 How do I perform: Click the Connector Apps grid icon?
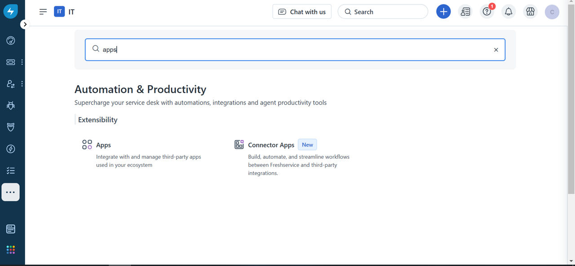[239, 144]
